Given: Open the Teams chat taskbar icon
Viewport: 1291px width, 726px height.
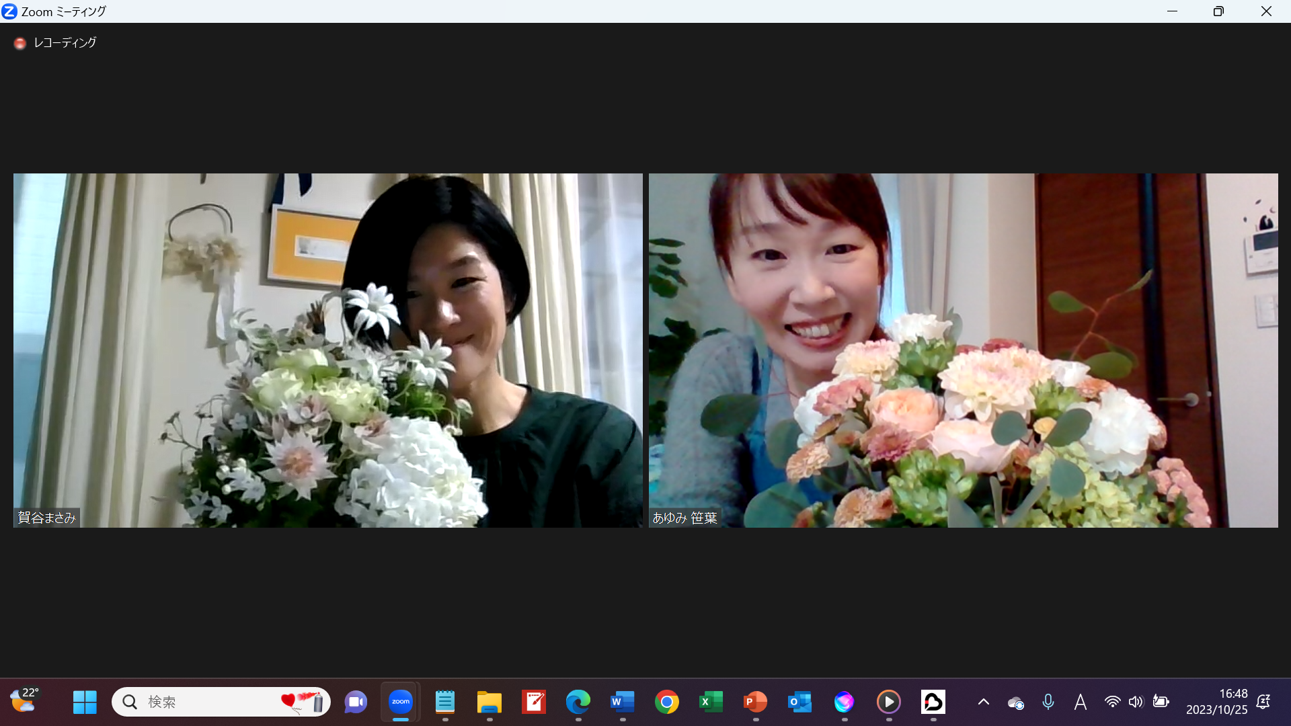Looking at the screenshot, I should click(x=356, y=702).
